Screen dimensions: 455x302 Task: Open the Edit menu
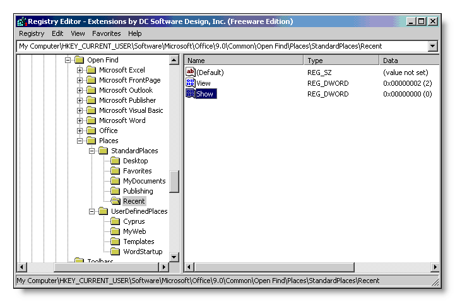[x=57, y=33]
